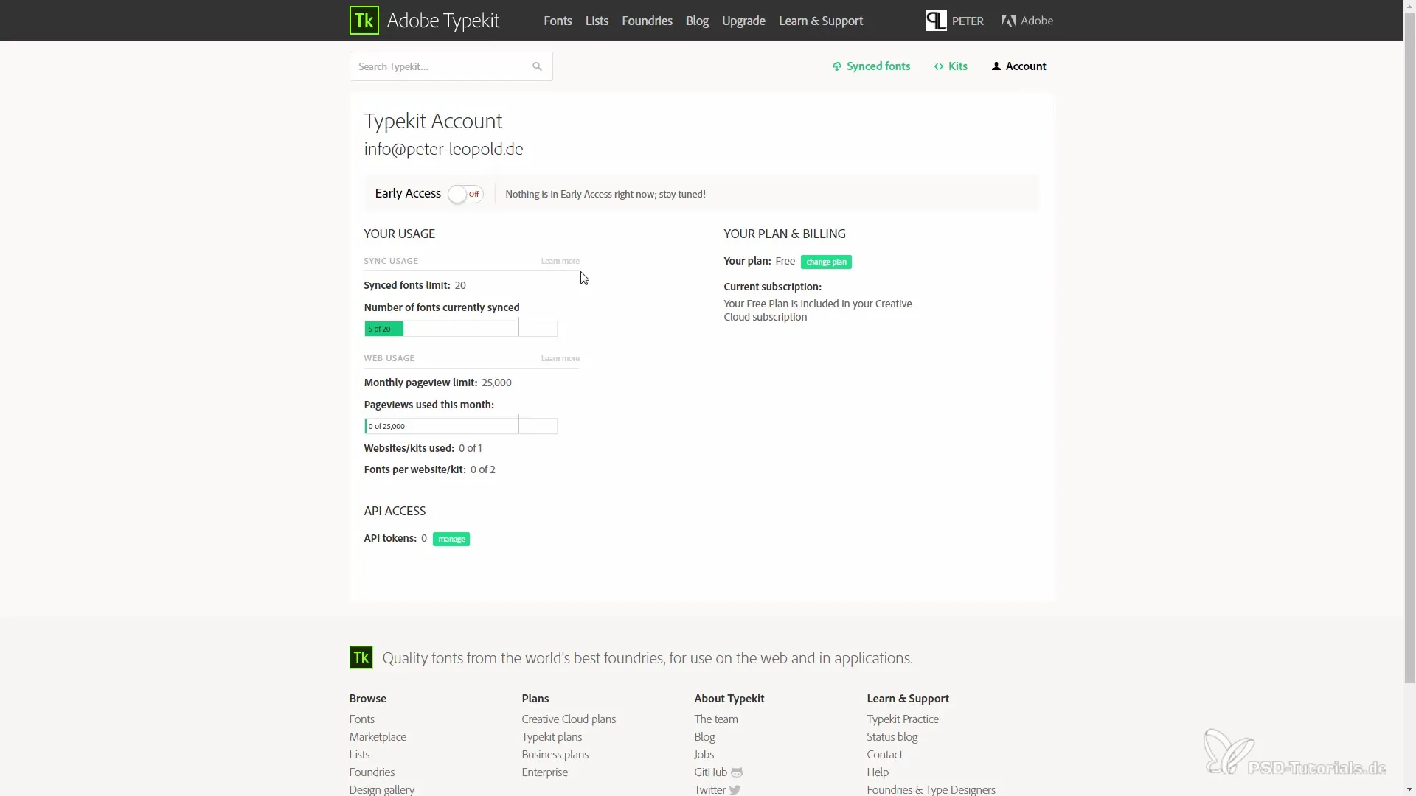1416x796 pixels.
Task: Open the Lists menu item
Action: coord(597,21)
